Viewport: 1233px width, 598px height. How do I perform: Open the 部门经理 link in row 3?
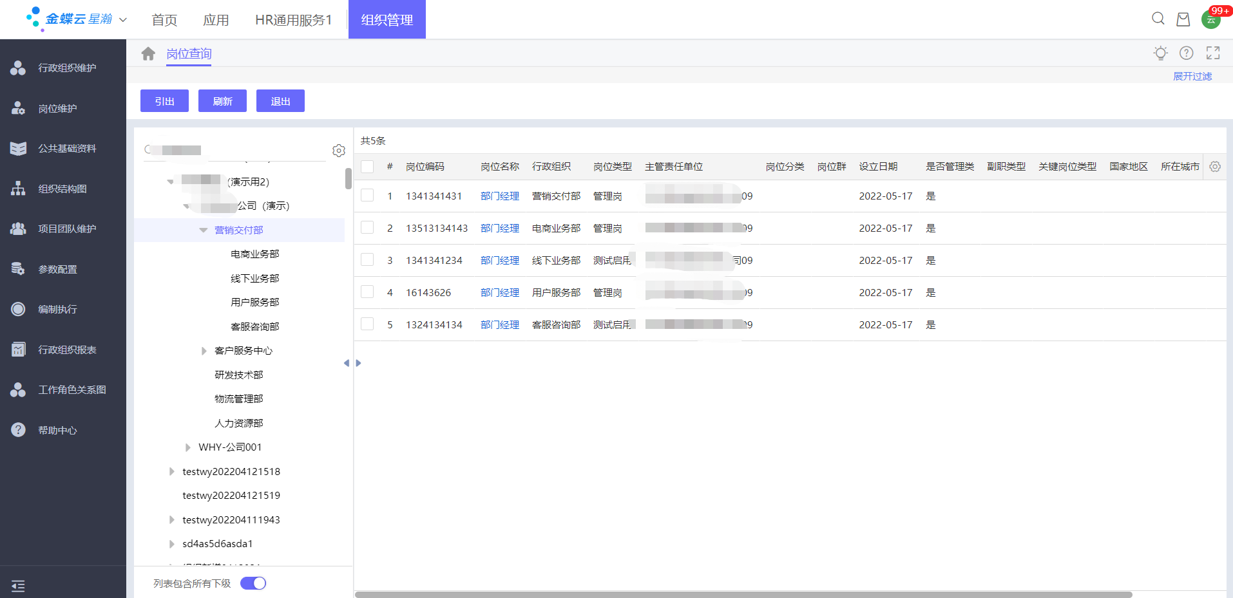[x=500, y=261]
